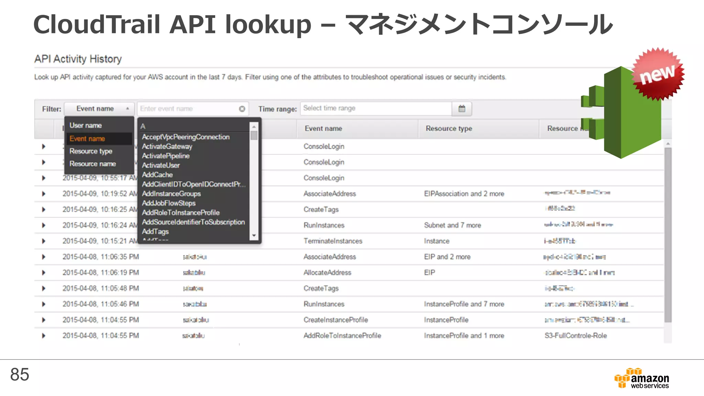Click the Select time range field
This screenshot has height=396, width=704.
[376, 109]
